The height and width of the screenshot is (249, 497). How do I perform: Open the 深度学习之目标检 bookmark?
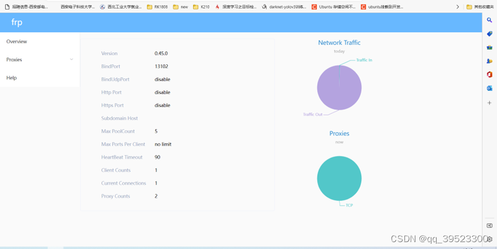pyautogui.click(x=236, y=7)
